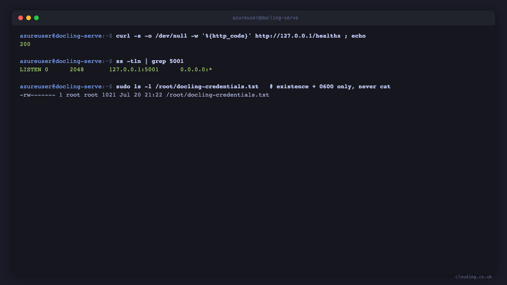507x285 pixels.
Task: Click the 1021 file size value
Action: click(x=109, y=95)
